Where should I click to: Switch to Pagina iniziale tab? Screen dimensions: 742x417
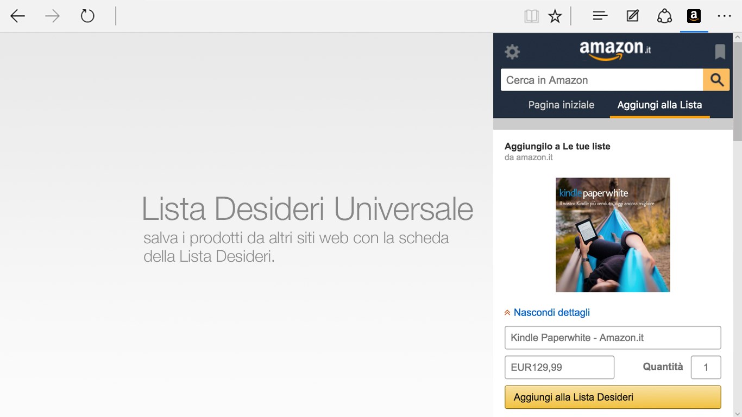[x=561, y=105]
